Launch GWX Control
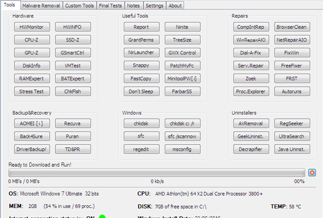Viewport: 323px width, 218px height. (182, 53)
